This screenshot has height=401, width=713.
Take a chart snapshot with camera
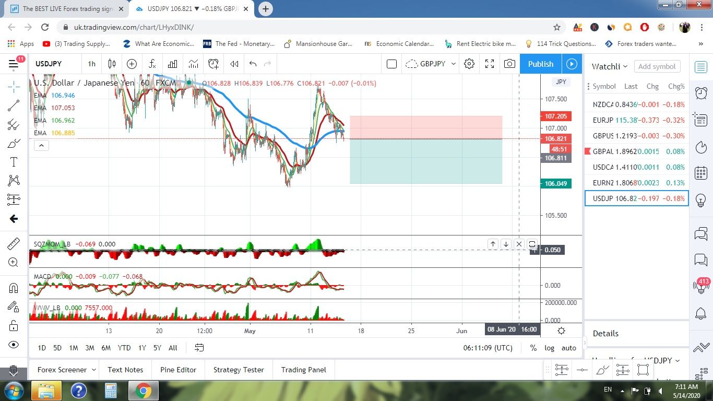[x=509, y=64]
